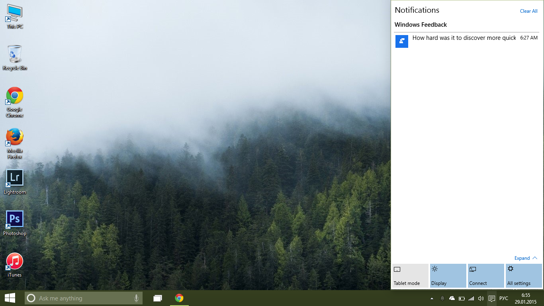Viewport: 544px width, 306px height.
Task: Switch the РУС input language
Action: [504, 298]
